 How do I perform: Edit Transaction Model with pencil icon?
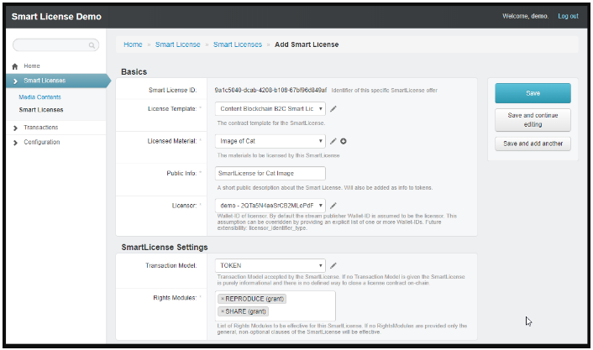(x=333, y=266)
